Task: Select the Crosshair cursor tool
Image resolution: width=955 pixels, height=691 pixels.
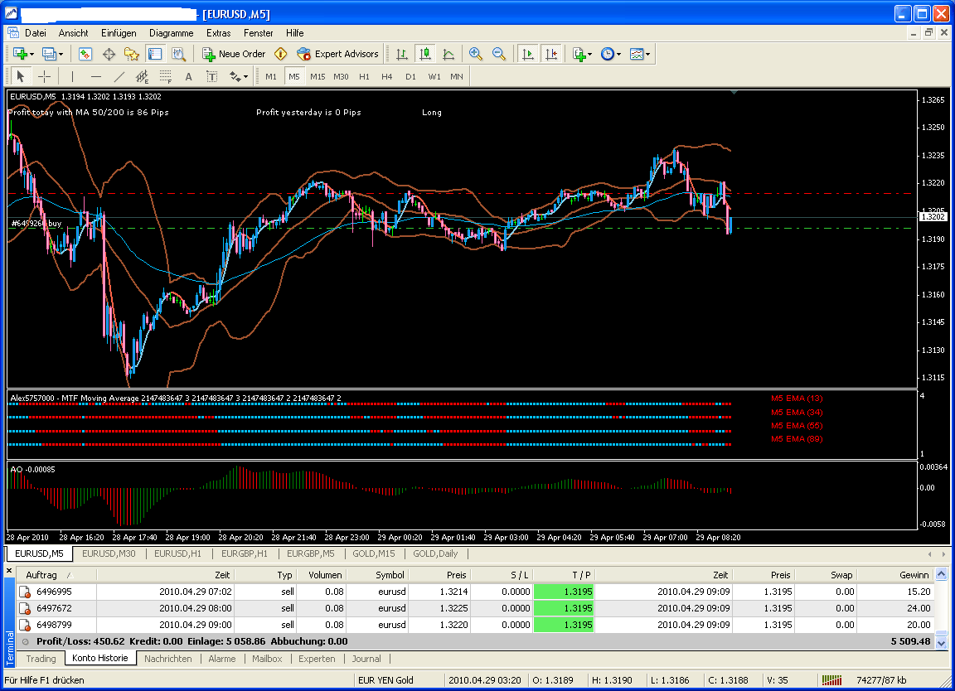Action: click(45, 76)
